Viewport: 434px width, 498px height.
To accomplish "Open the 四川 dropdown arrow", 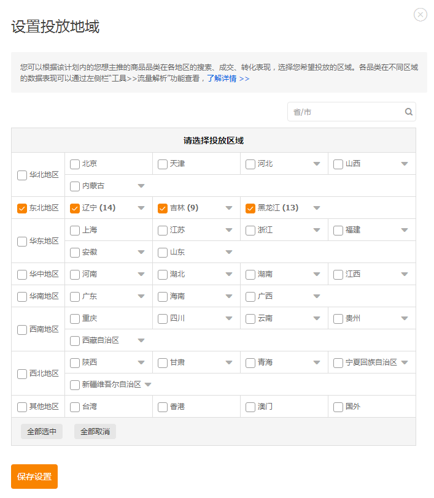I will [229, 318].
